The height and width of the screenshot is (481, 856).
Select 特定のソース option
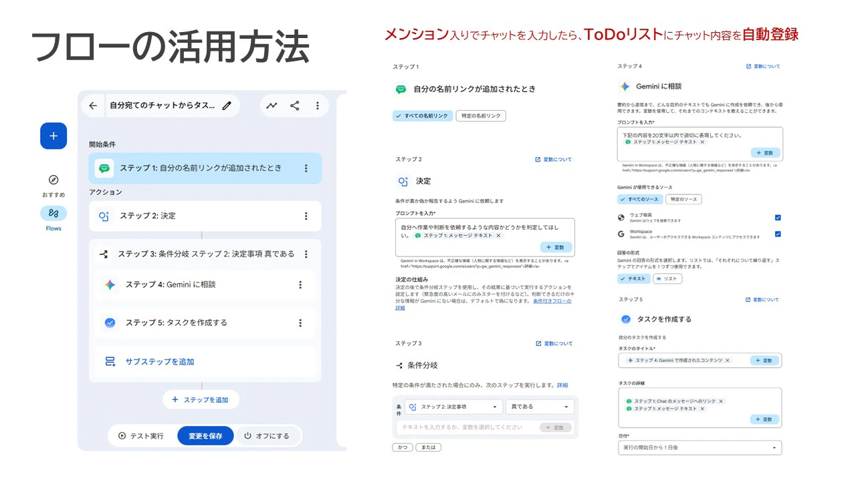tap(683, 199)
